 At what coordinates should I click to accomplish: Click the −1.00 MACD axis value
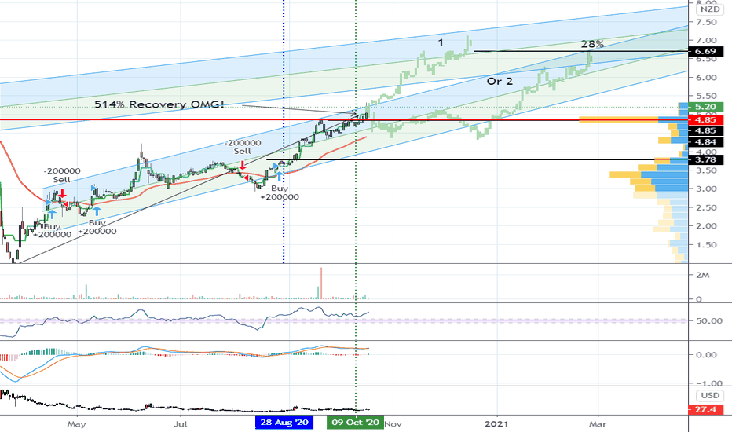click(x=708, y=383)
